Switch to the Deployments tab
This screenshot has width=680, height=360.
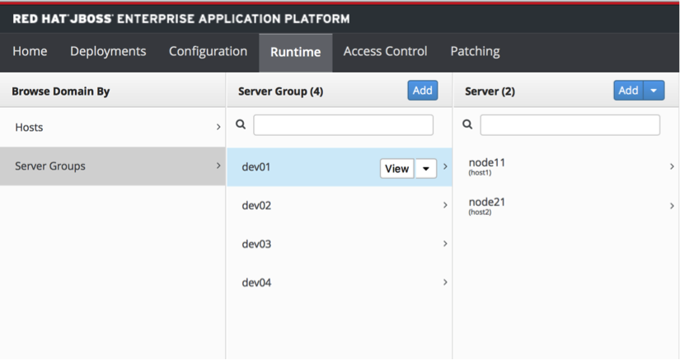[108, 51]
